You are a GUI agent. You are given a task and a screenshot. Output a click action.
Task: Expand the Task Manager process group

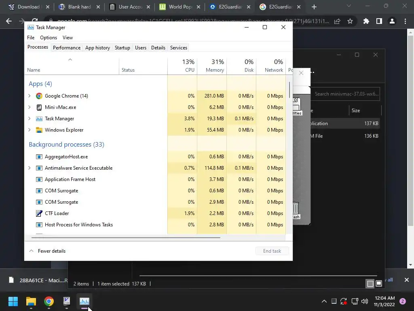(x=30, y=119)
